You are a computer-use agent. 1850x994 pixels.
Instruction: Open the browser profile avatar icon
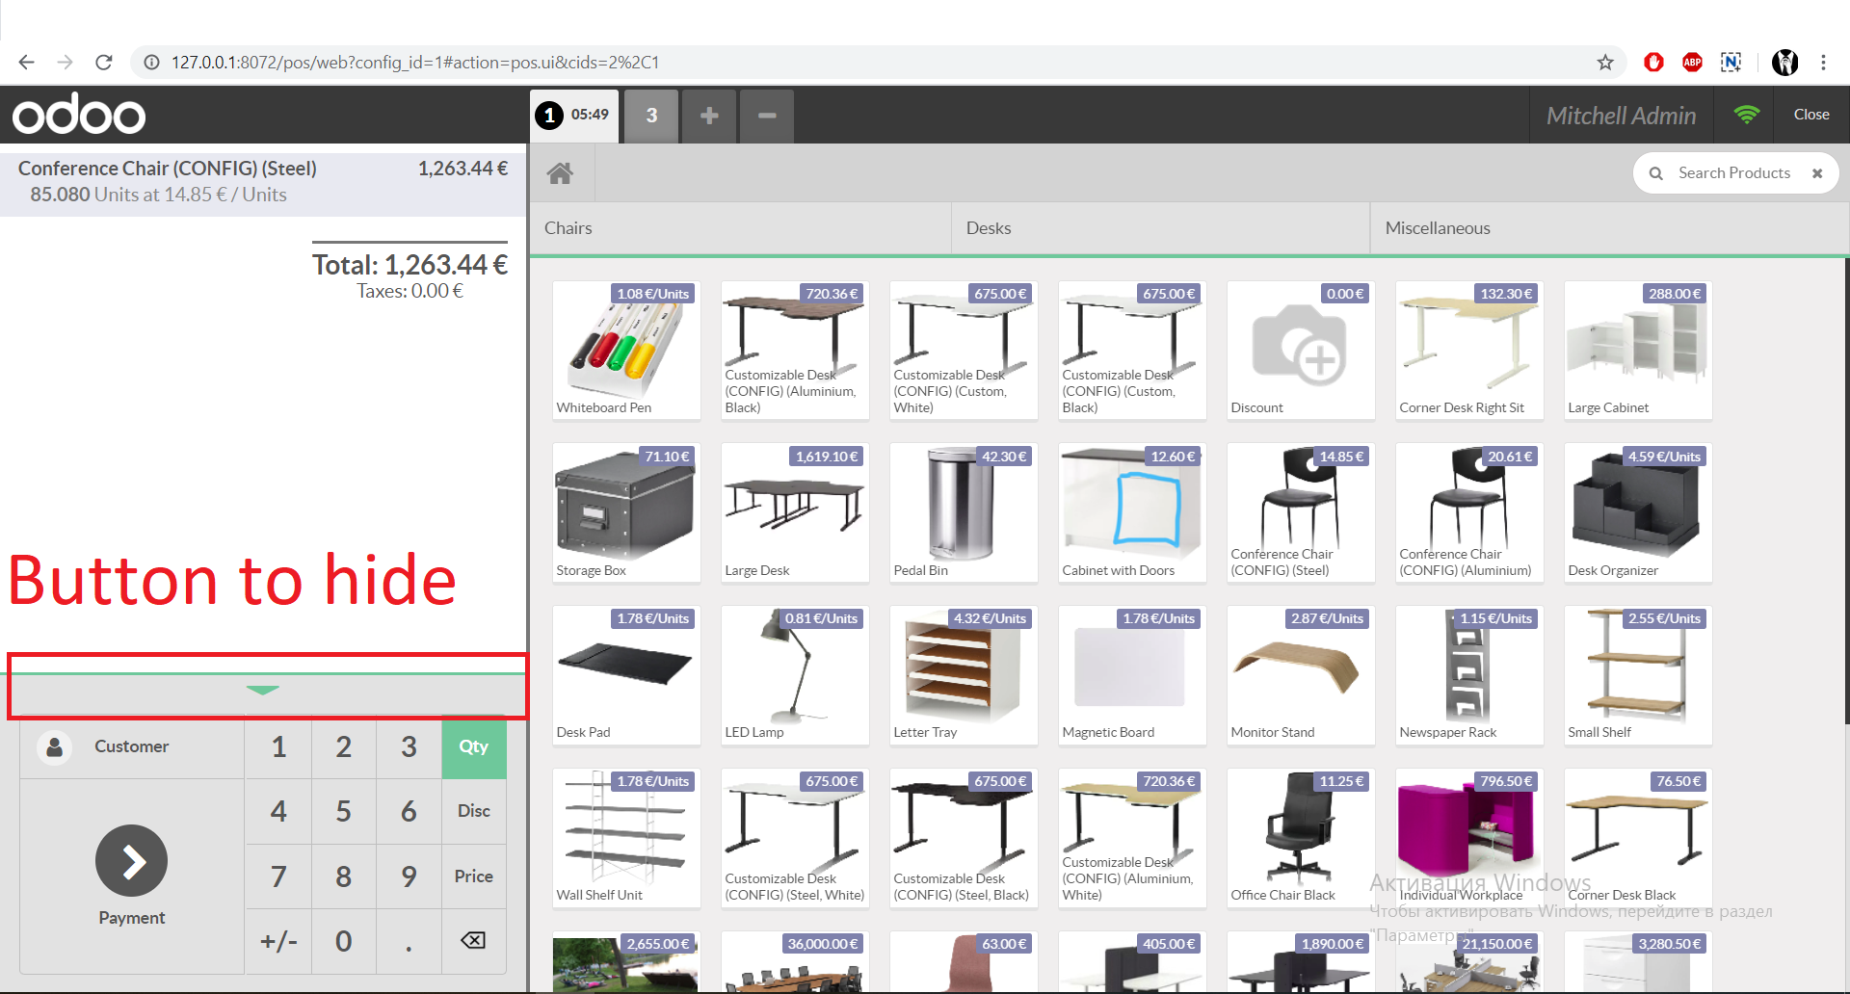1784,63
